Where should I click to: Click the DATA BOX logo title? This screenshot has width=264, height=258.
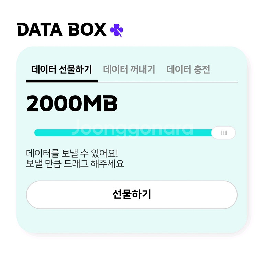tap(62, 30)
